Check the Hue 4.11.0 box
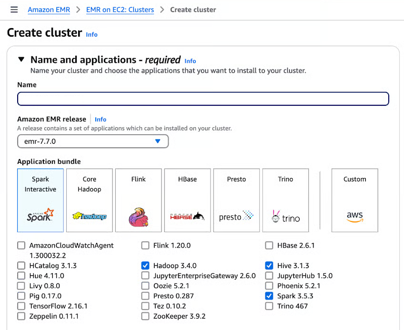Viewport: 404px width, 330px height. click(x=21, y=276)
